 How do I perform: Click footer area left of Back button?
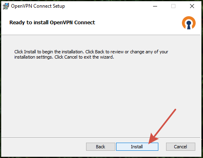[x=43, y=147]
